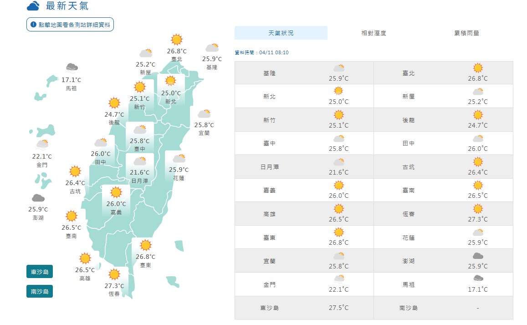Click the 宜蘭 sun-cloud icon in the table
Image resolution: width=527 pixels, height=325 pixels.
(x=338, y=256)
